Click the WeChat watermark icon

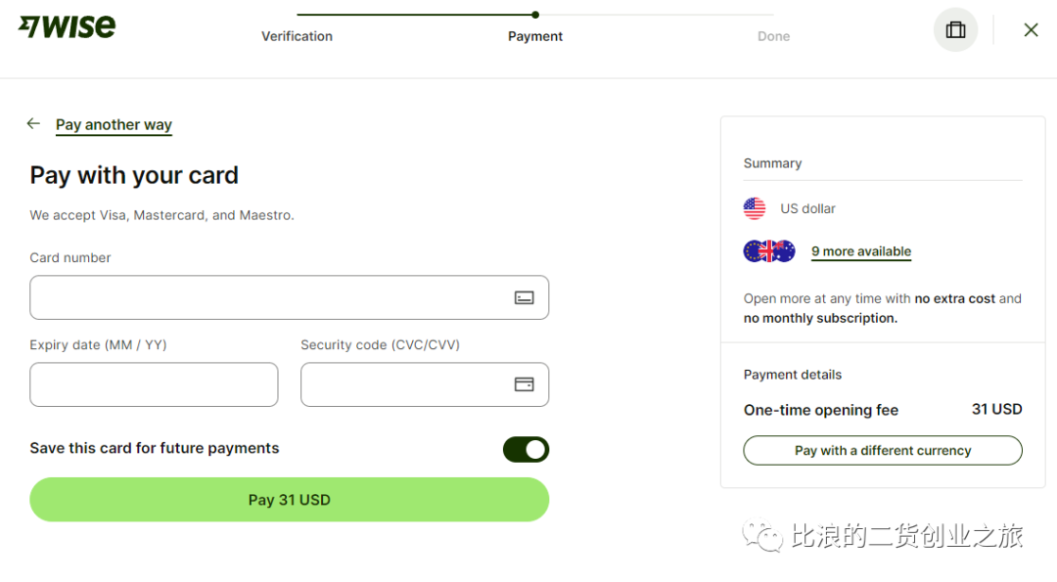[x=762, y=535]
